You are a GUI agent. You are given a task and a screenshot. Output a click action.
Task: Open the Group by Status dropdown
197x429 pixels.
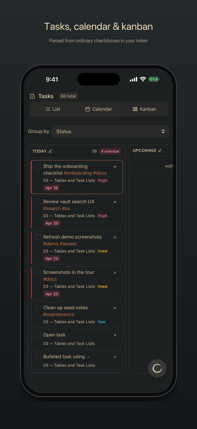tap(110, 131)
